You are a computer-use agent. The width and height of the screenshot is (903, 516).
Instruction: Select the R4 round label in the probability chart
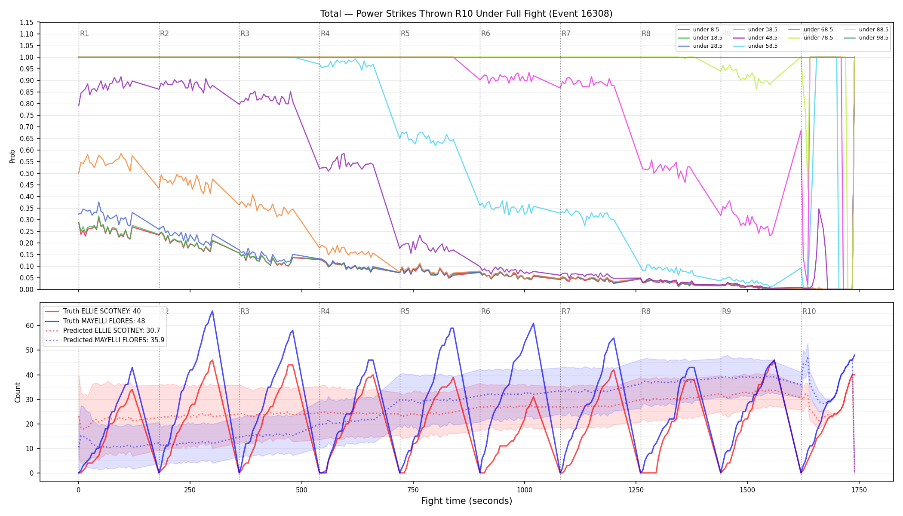tap(325, 34)
